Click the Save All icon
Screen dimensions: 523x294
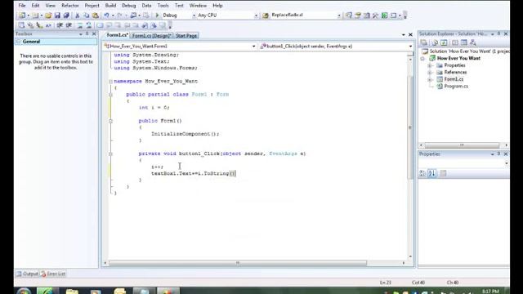(x=66, y=16)
